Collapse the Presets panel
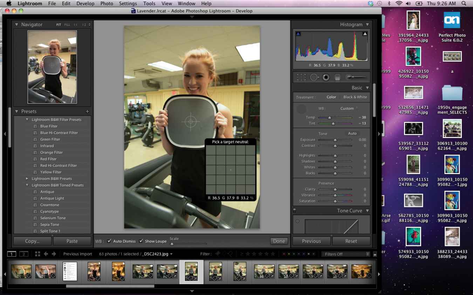Viewport: 473px width, 295px height. [16, 111]
